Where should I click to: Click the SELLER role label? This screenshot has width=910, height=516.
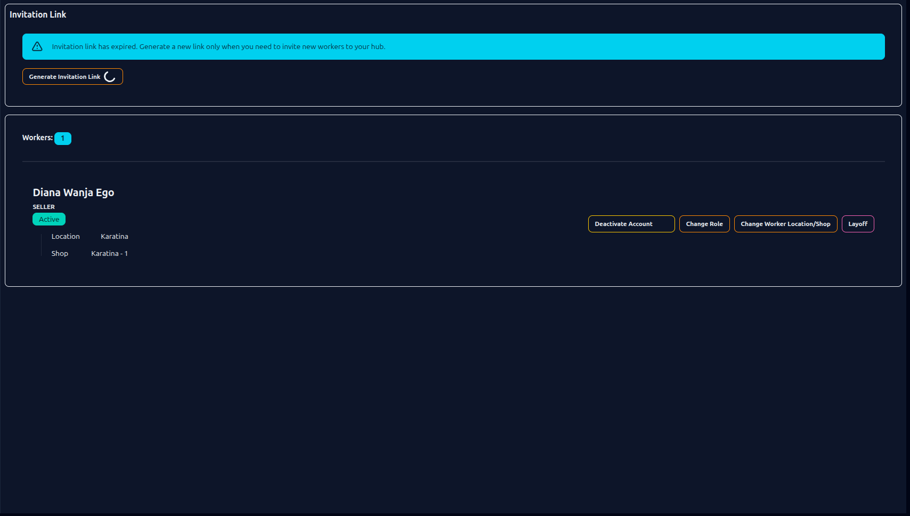coord(44,207)
